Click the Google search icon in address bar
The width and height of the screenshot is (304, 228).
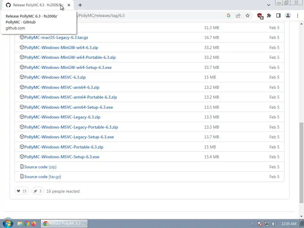coord(228,15)
